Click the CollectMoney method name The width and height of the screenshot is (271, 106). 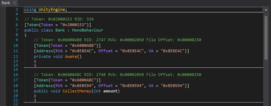tap(77, 91)
